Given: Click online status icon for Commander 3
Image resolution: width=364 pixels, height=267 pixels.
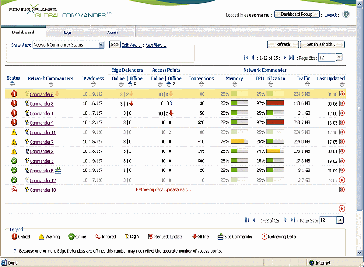Looking at the screenshot, I should (x=14, y=161).
